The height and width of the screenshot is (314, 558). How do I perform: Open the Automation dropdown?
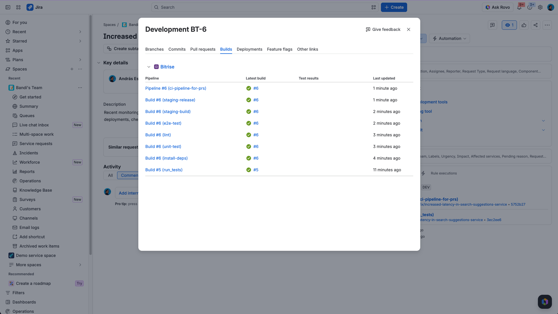pos(449,38)
